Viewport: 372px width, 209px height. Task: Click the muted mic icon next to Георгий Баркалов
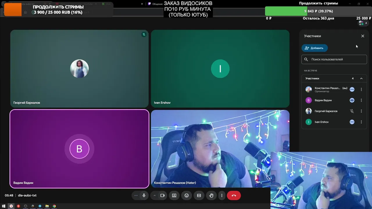pos(352,111)
